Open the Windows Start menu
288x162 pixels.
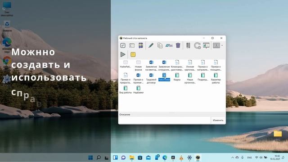click(x=90, y=157)
